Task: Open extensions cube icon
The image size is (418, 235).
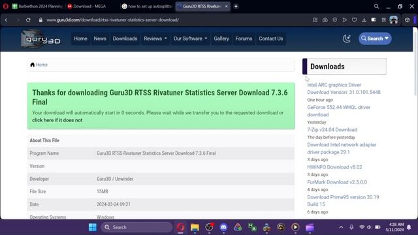Action: coord(407,20)
